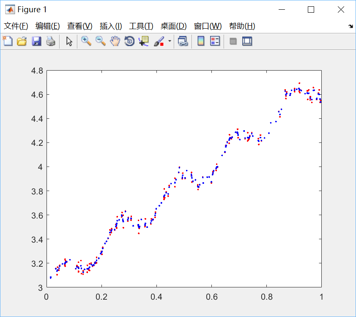356x317 pixels.
Task: Insert Colorbar using toolbar icon
Action: (x=201, y=41)
